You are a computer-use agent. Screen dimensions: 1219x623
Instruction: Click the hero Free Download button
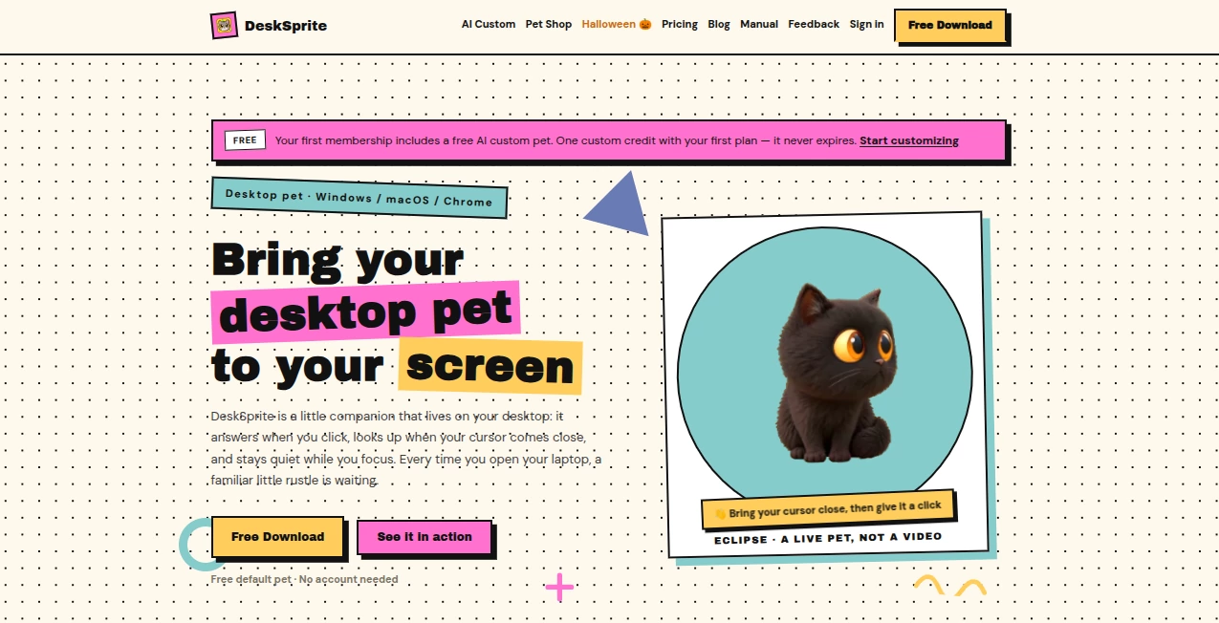[277, 536]
